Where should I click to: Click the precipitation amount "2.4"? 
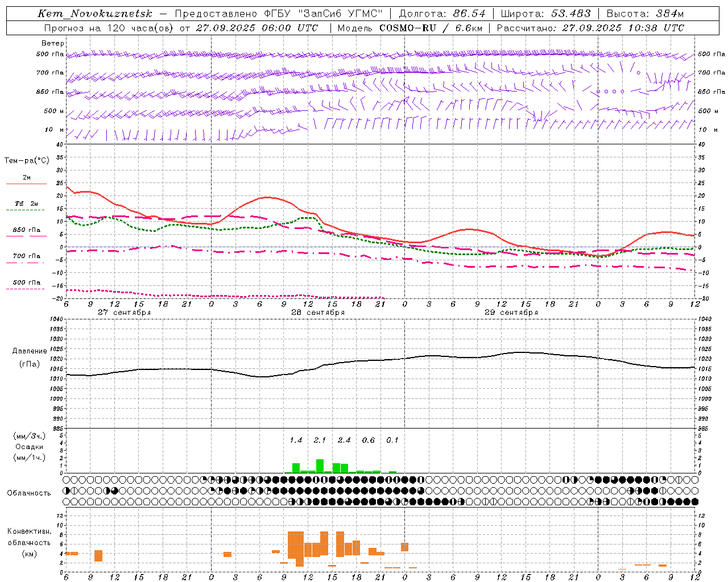(344, 440)
